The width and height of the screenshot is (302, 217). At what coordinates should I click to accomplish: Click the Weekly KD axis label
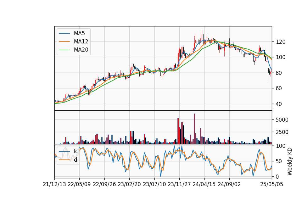point(290,161)
